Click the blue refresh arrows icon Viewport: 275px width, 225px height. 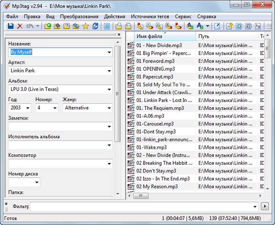95,26
